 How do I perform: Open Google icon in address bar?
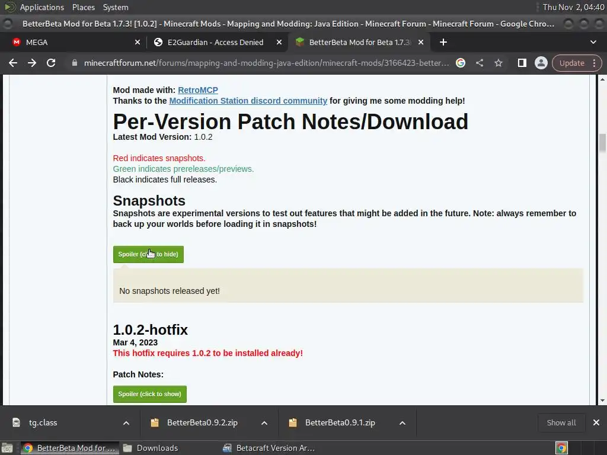[x=460, y=63]
